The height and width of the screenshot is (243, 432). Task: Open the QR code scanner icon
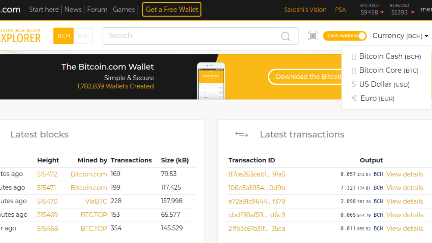point(313,36)
